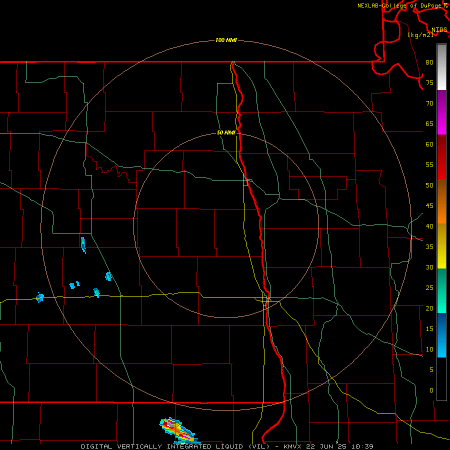This screenshot has width=450, height=450.
Task: Select the "5" value on the VIL scale
Action: [431, 369]
